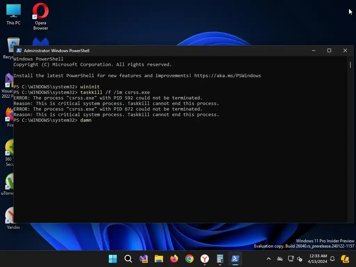Open the notification bell
The image size is (356, 267).
(332, 259)
